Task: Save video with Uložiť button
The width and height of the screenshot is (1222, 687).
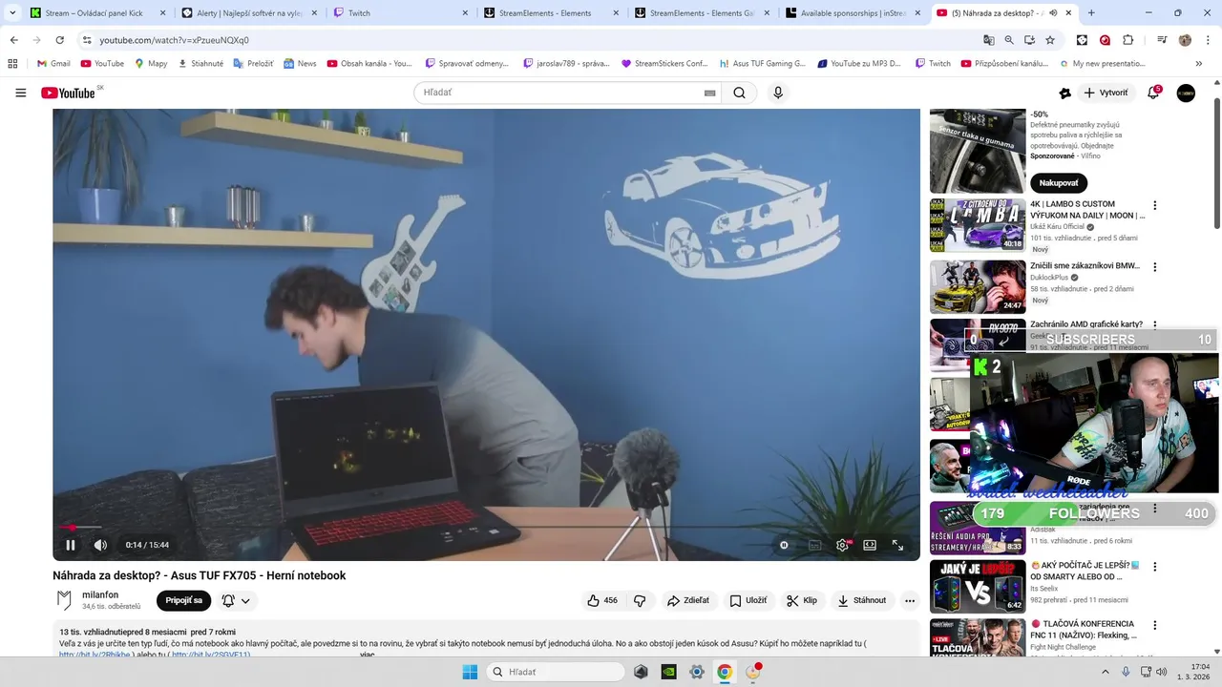Action: pos(748,600)
